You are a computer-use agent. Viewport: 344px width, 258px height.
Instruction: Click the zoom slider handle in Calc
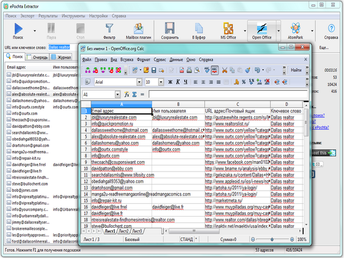click(x=272, y=239)
